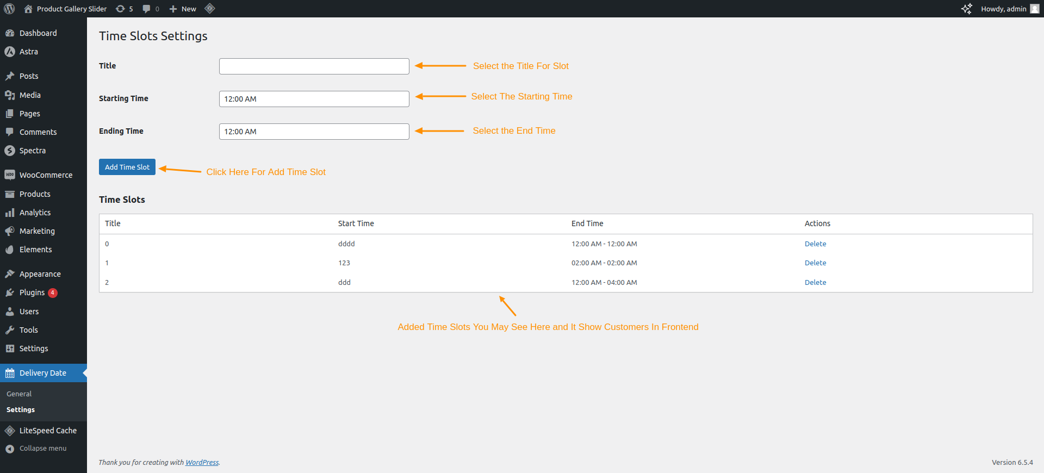Open the LiteSpeed Cache menu label
The width and height of the screenshot is (1044, 473).
[48, 431]
